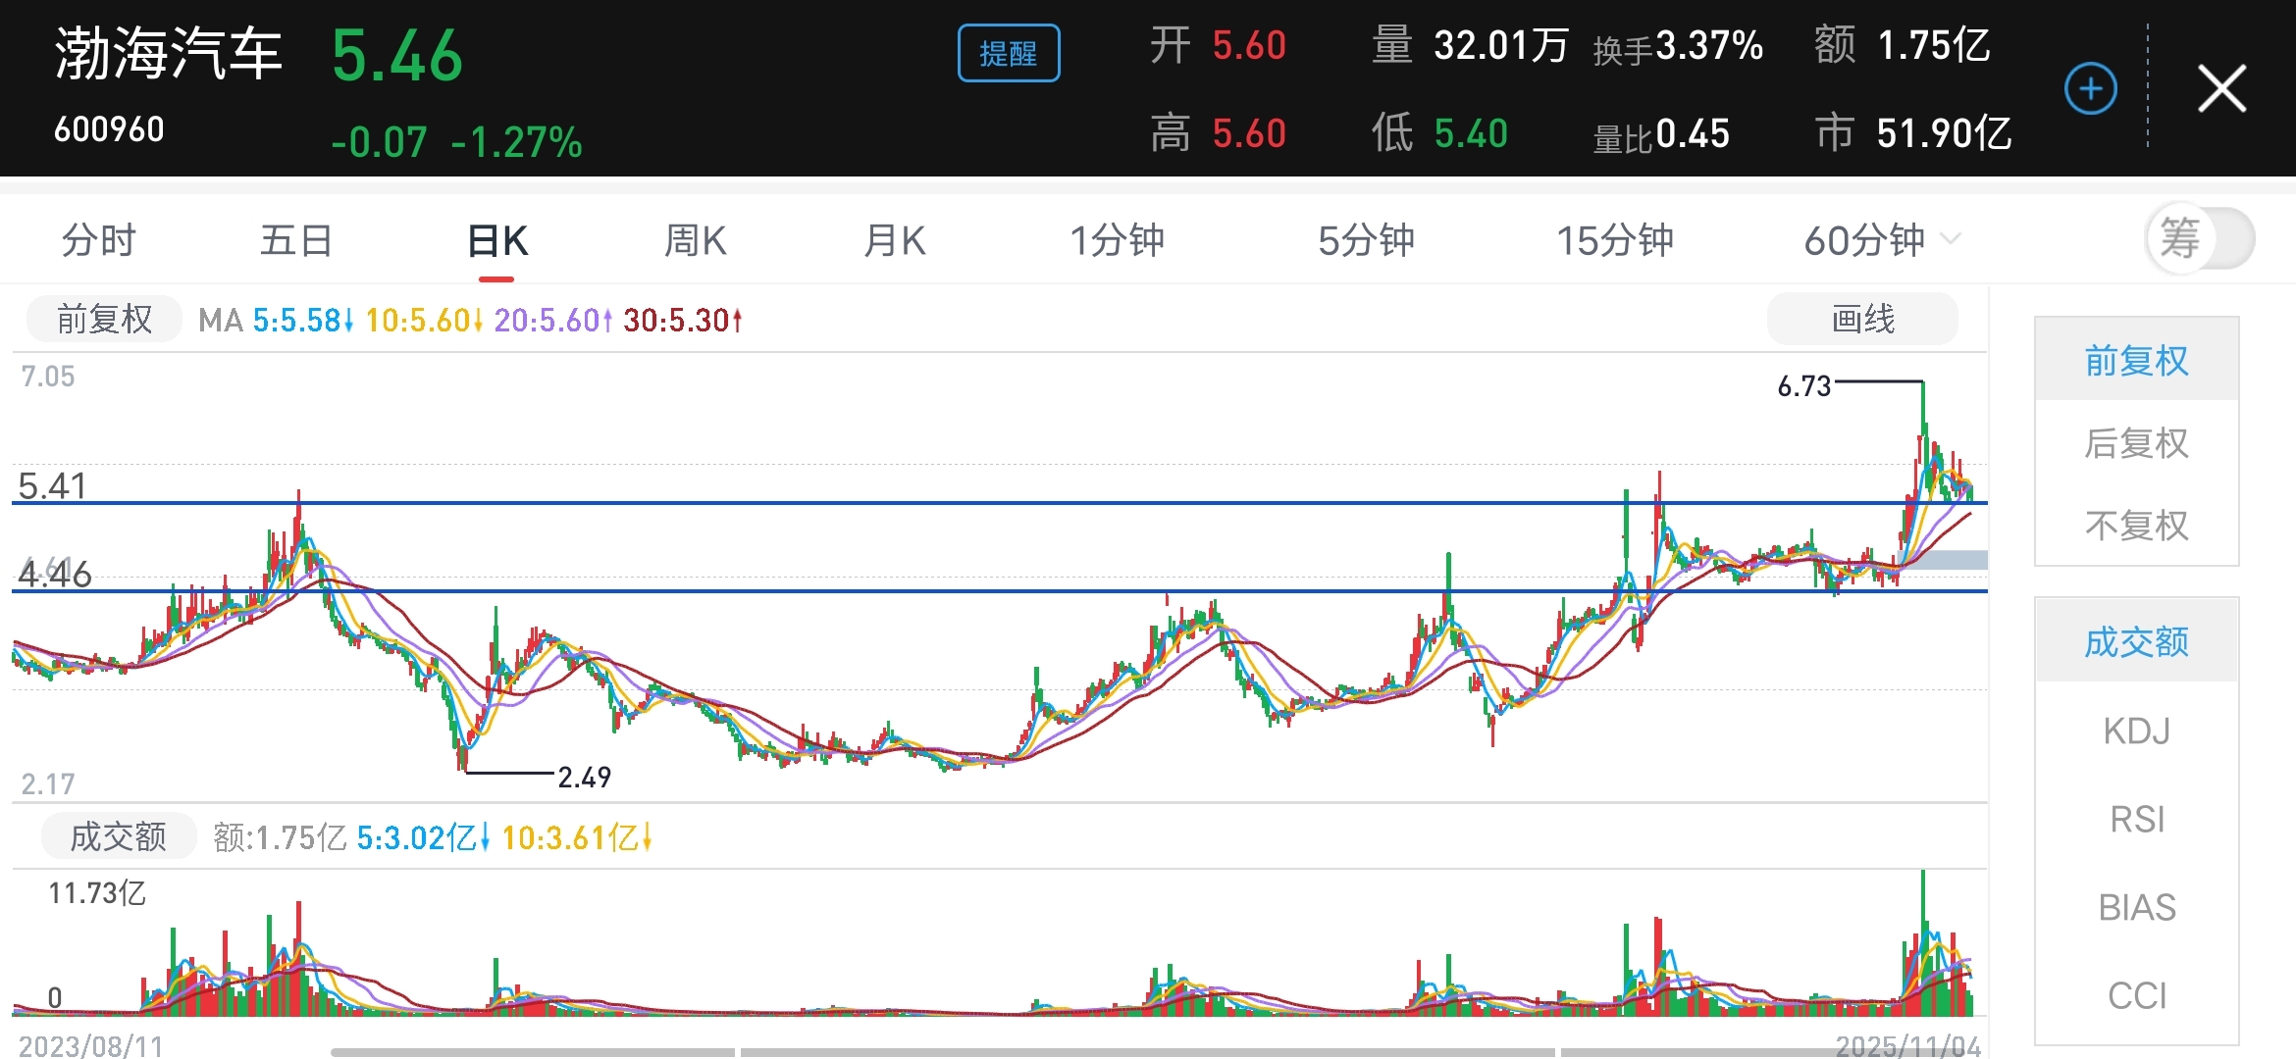Image resolution: width=2296 pixels, height=1059 pixels.
Task: Open the 成交额 indicator selector label
Action: click(x=118, y=836)
